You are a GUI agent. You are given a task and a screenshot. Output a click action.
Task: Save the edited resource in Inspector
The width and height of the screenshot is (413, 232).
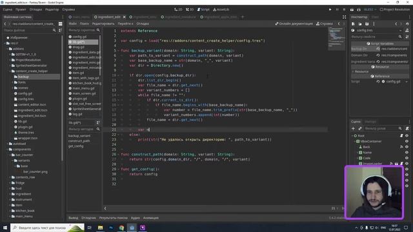pyautogui.click(x=367, y=24)
